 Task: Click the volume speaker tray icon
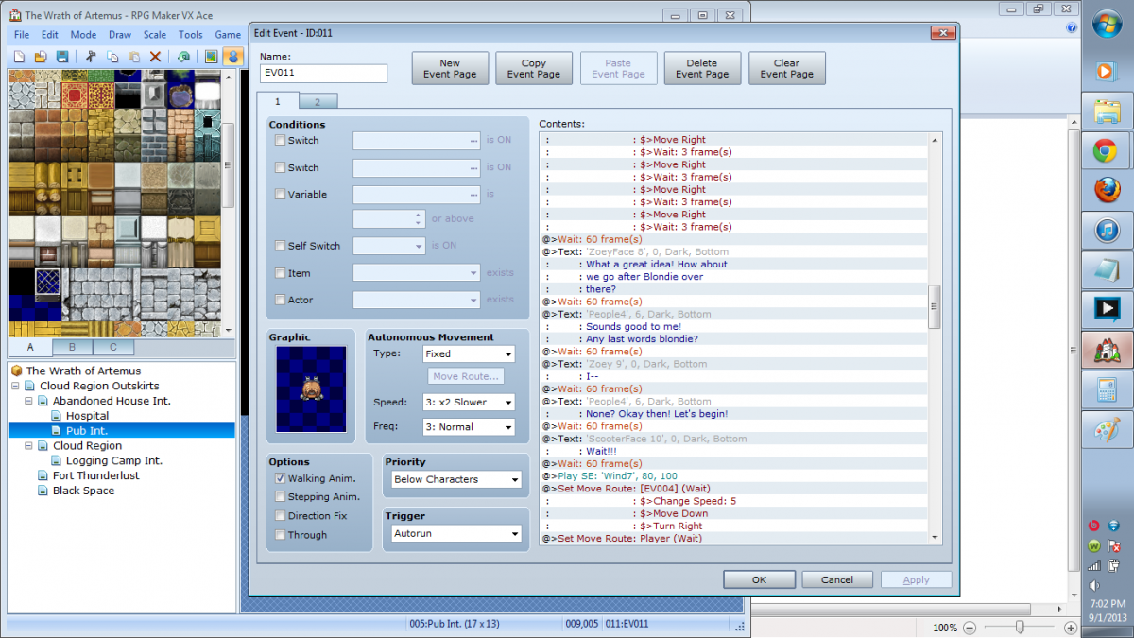(1094, 585)
